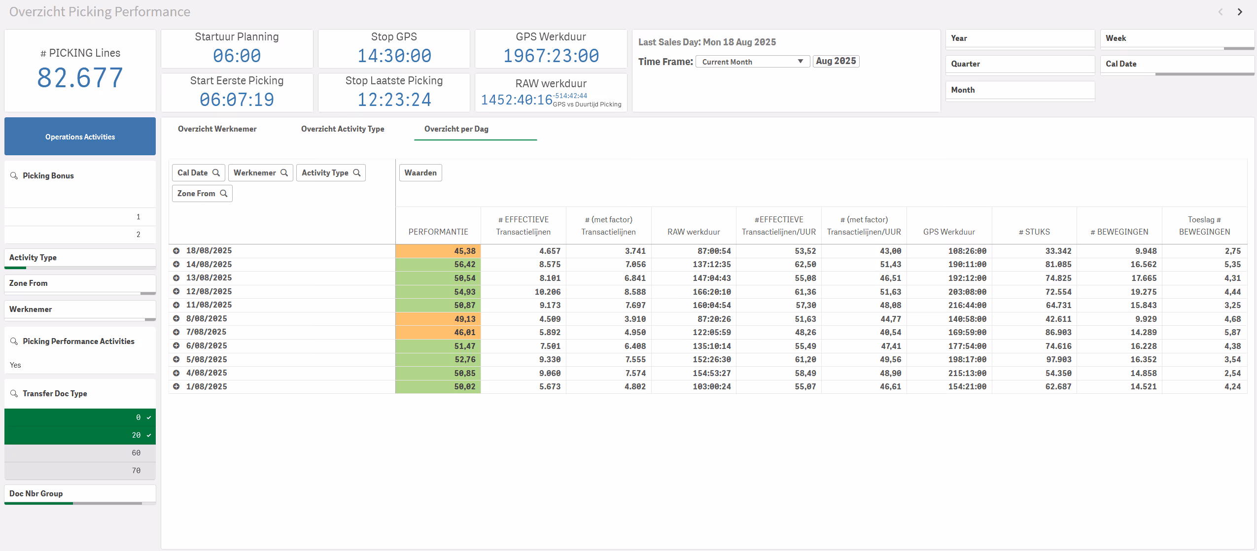1257x551 pixels.
Task: Click search icon on Activity Type dimension
Action: tap(357, 173)
